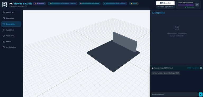
Task: Click the Plan : Admin badge
Action: pyautogui.click(x=186, y=5)
